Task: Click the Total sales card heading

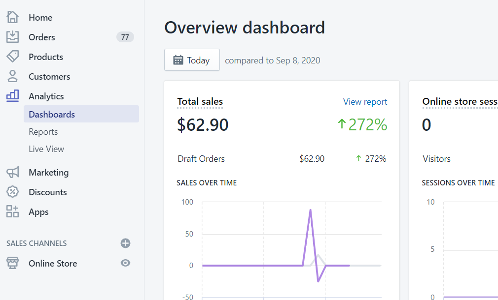Action: coord(200,102)
